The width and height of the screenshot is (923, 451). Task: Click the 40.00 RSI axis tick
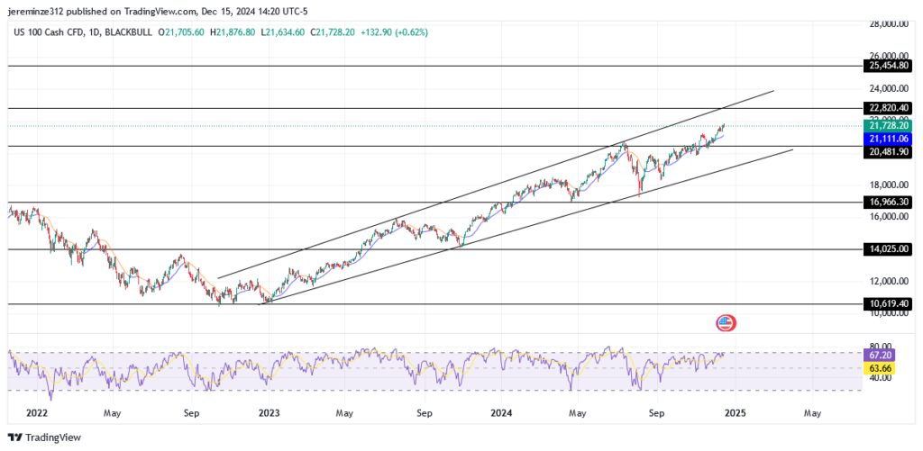[881, 378]
